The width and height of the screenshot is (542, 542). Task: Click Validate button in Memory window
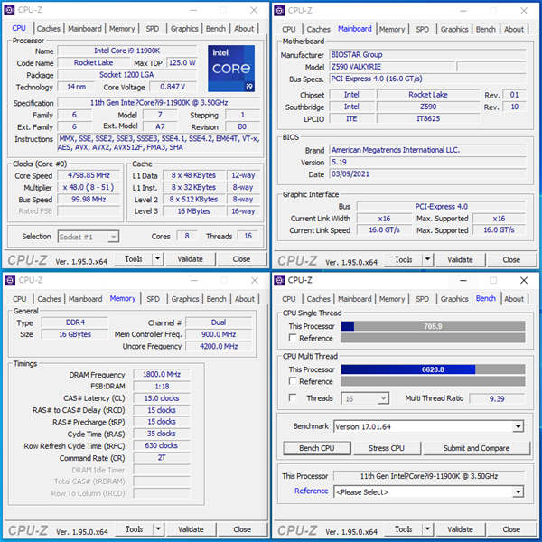(x=191, y=529)
